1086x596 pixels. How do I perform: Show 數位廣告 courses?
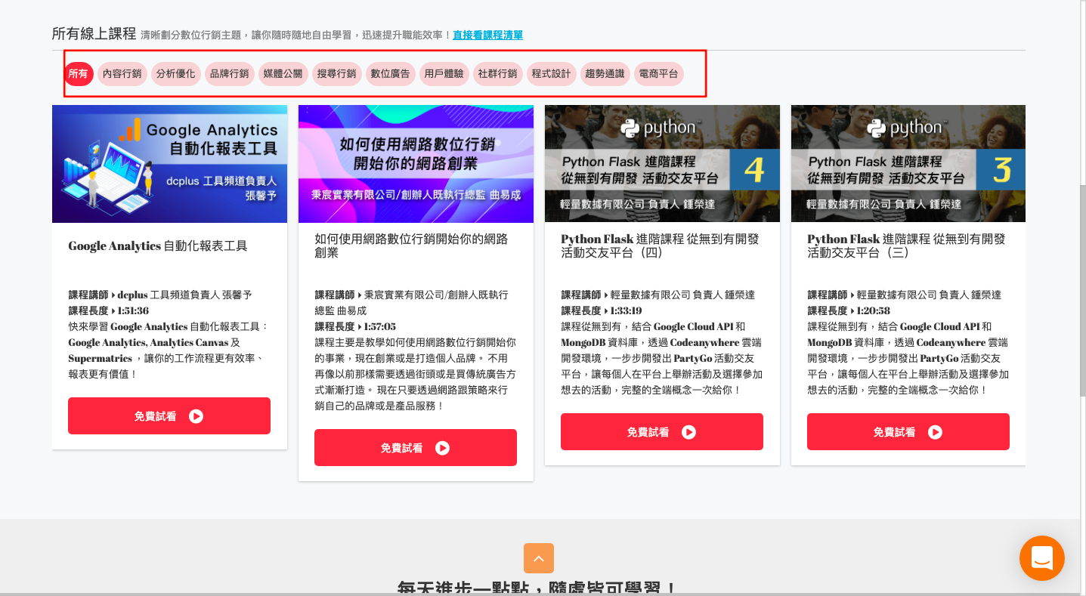coord(390,74)
